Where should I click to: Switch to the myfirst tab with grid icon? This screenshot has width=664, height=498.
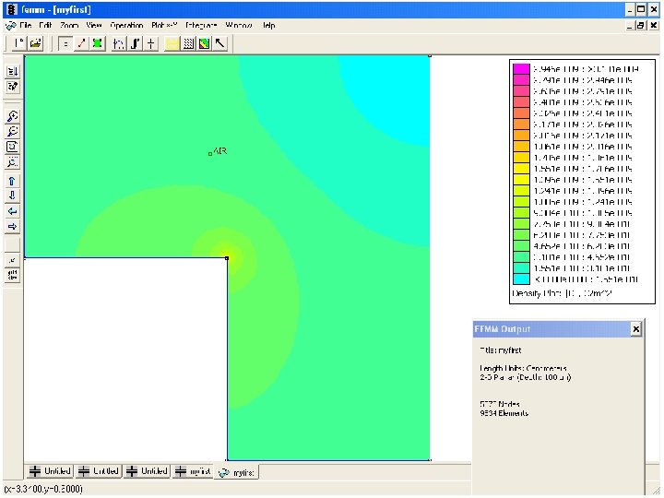coord(193,471)
